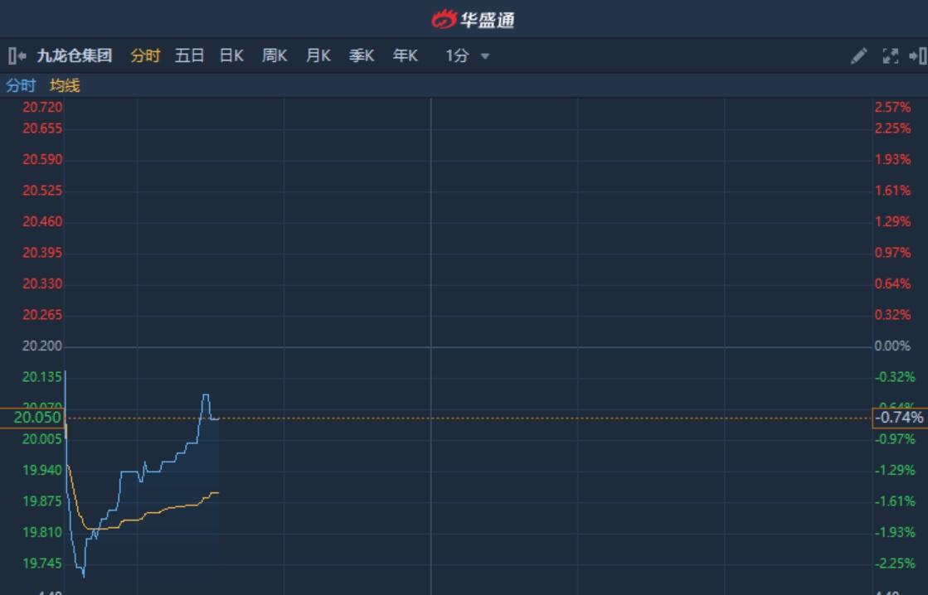Switch to the 五日 chart tab
The image size is (928, 595).
(189, 56)
